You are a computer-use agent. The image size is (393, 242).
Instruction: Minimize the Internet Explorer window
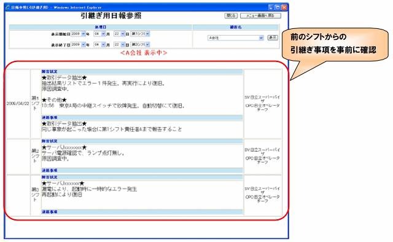(271, 7)
